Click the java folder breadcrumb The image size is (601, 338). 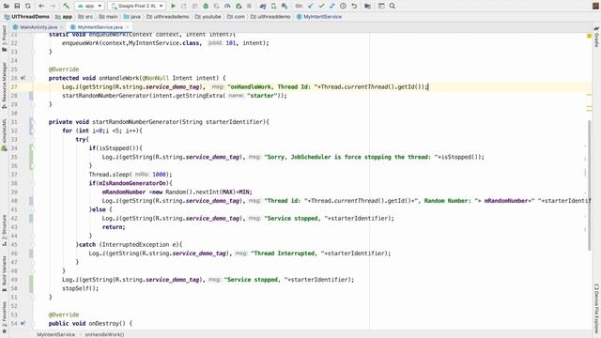(132, 17)
